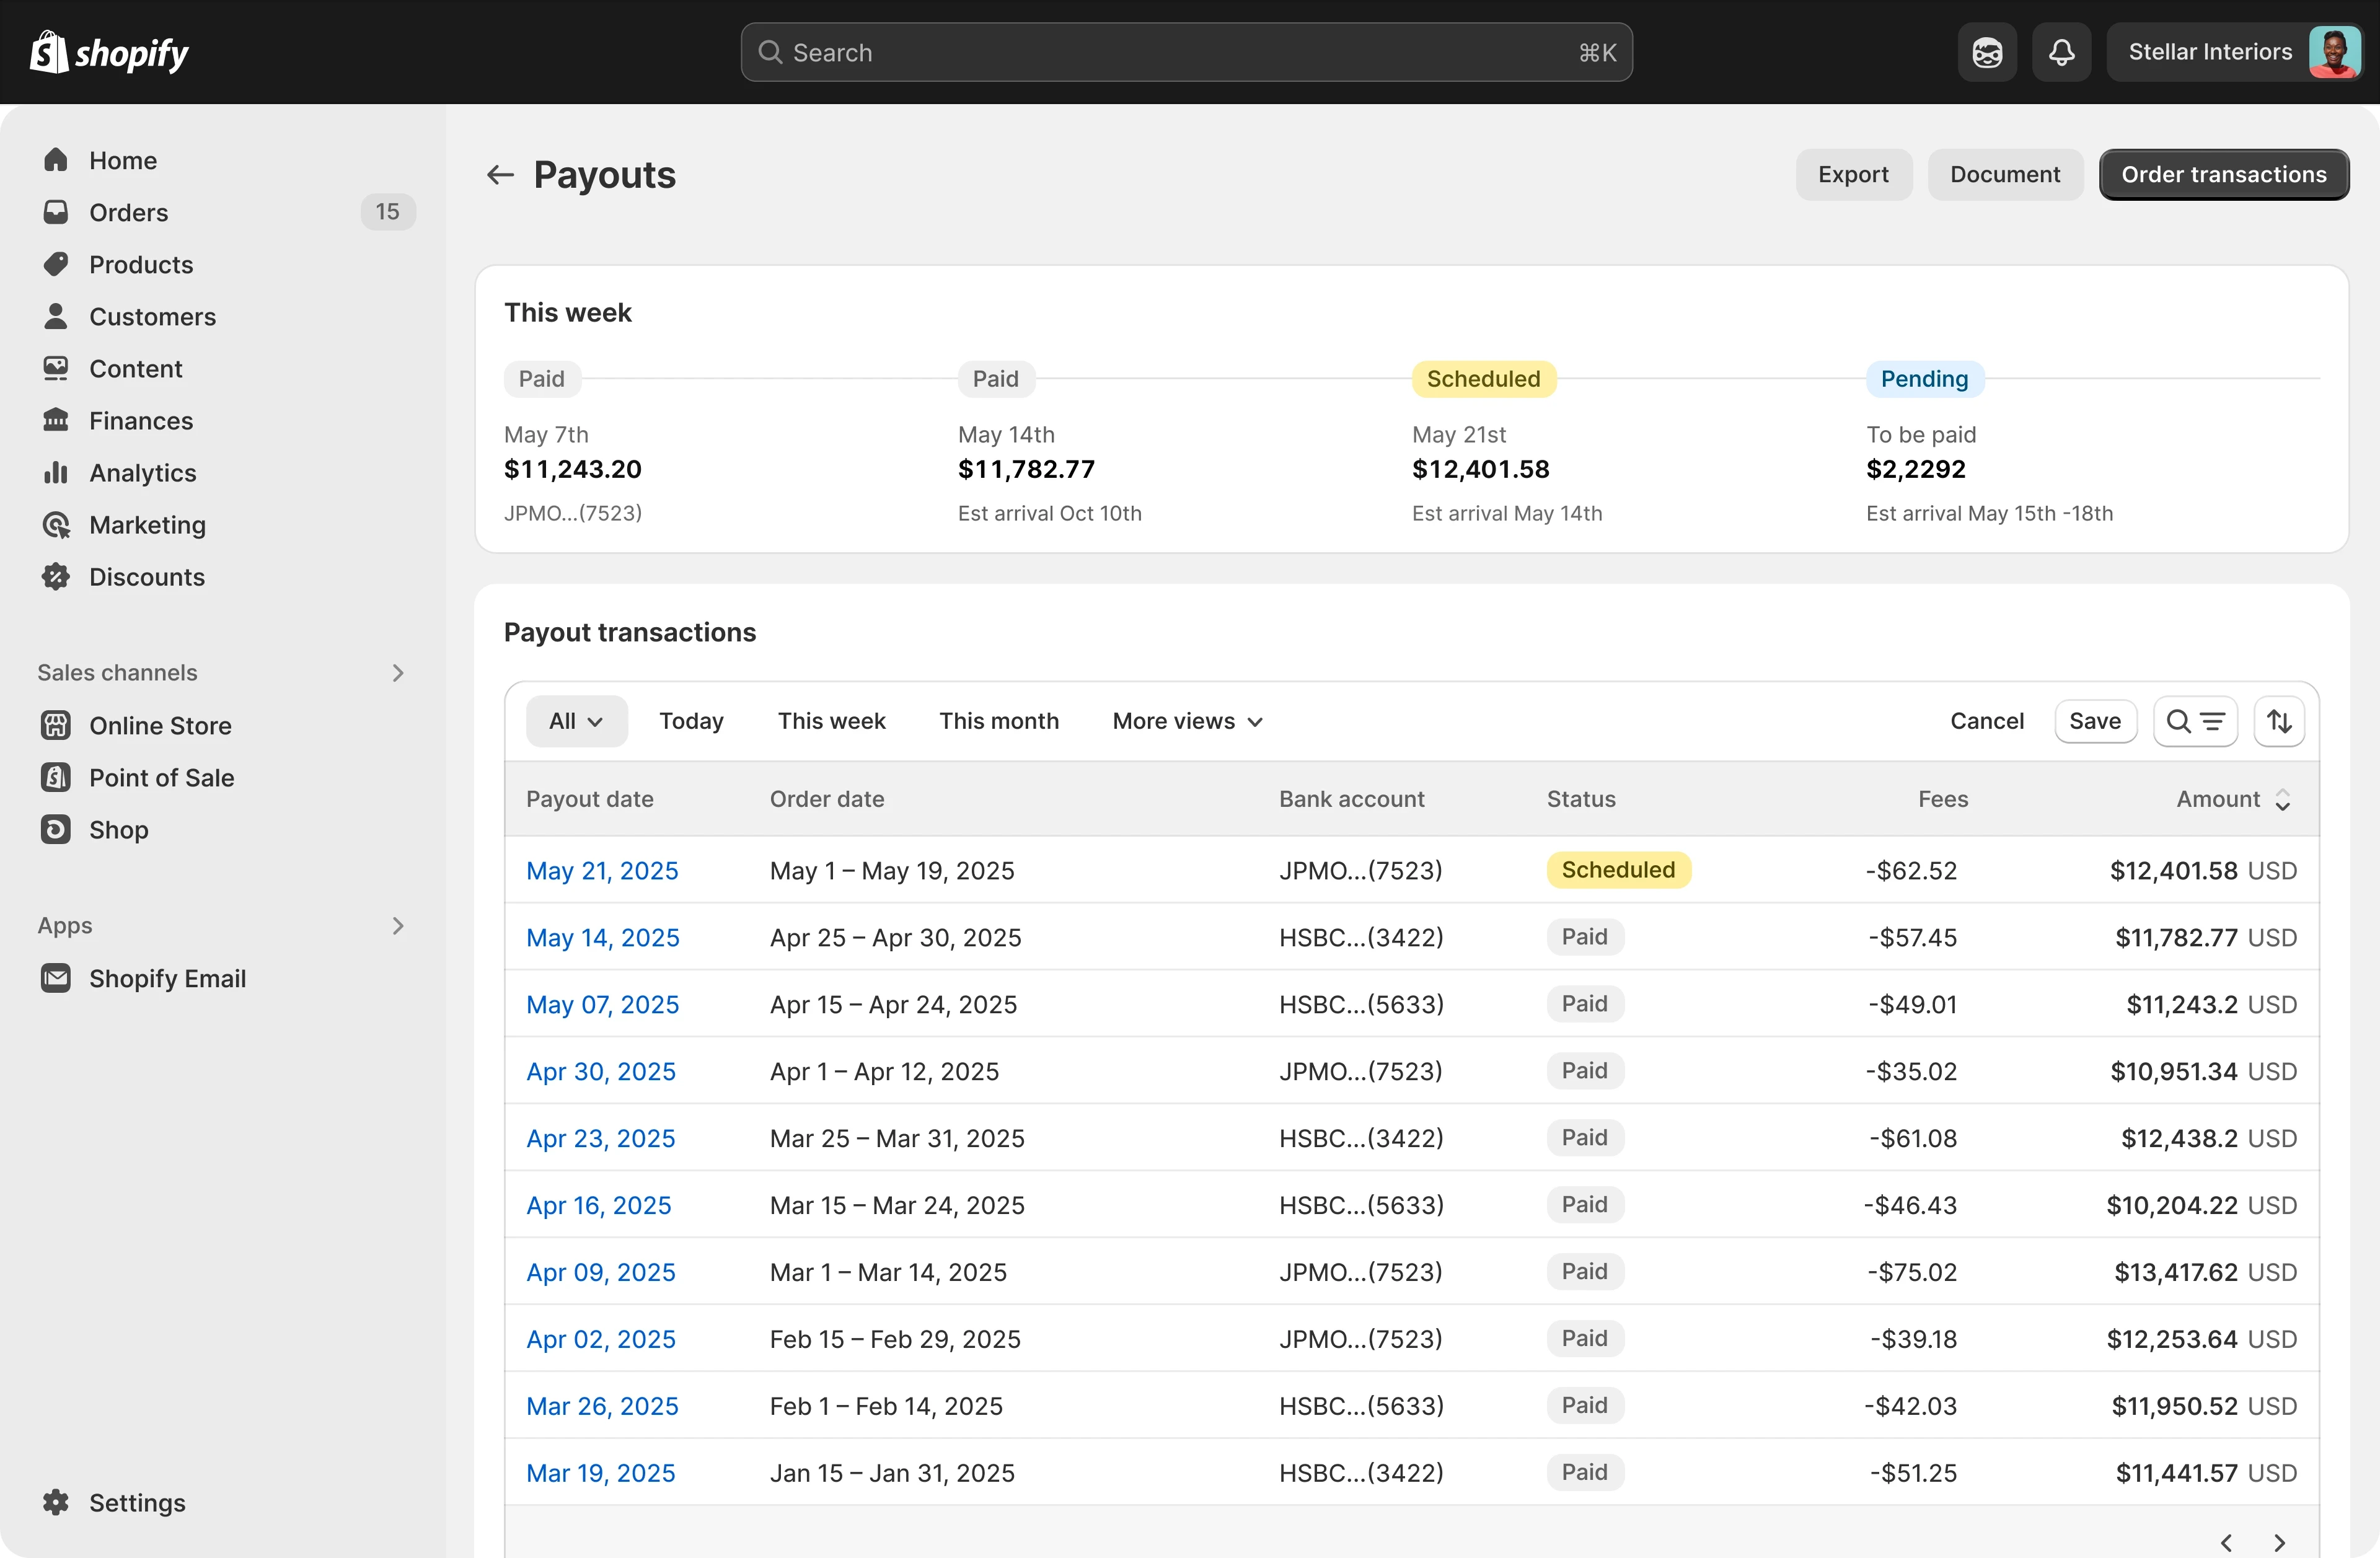Select the Today view tab
Viewport: 2380px width, 1558px height.
(x=691, y=721)
